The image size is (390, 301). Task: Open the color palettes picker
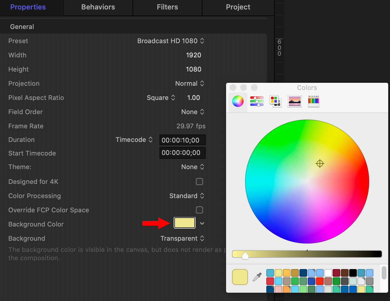tap(275, 101)
